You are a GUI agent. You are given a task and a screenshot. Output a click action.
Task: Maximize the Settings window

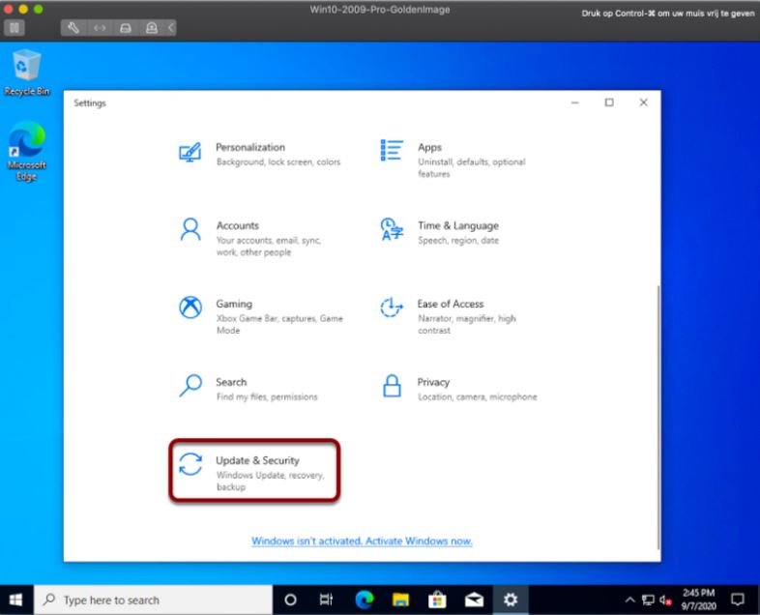click(609, 102)
